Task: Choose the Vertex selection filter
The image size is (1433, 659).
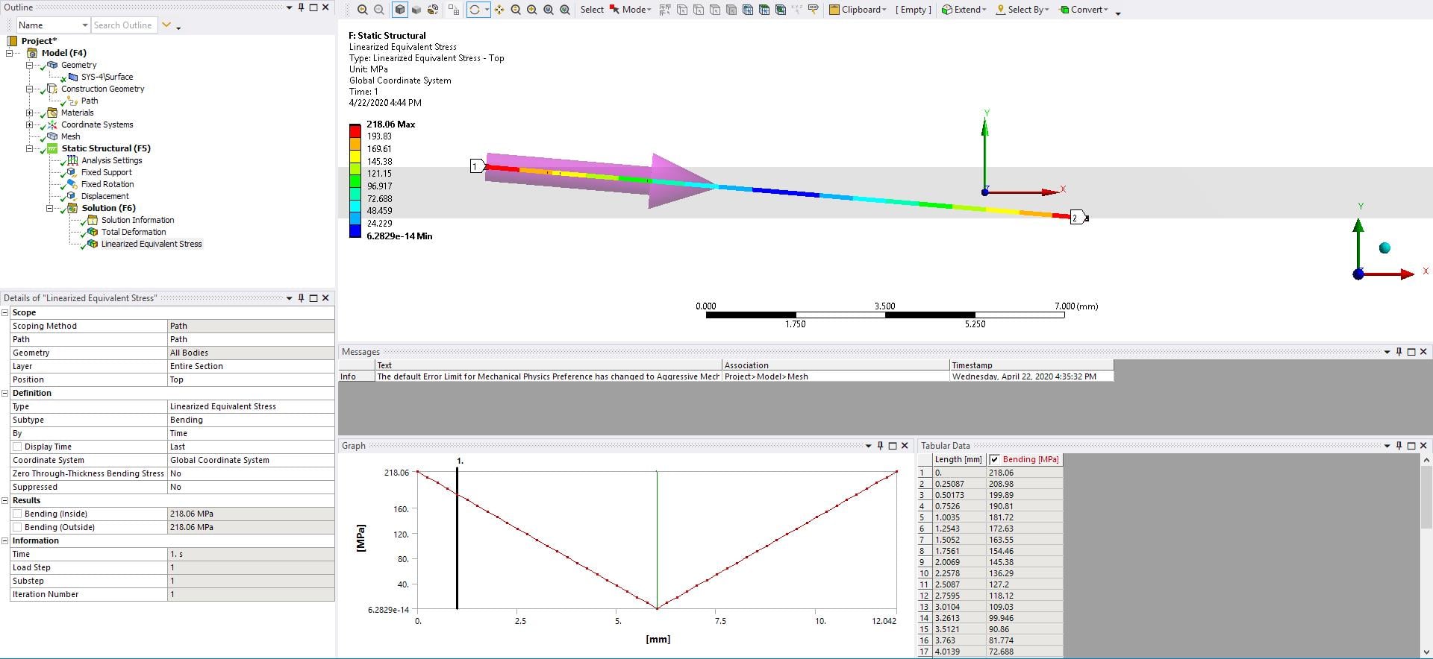Action: pyautogui.click(x=682, y=10)
